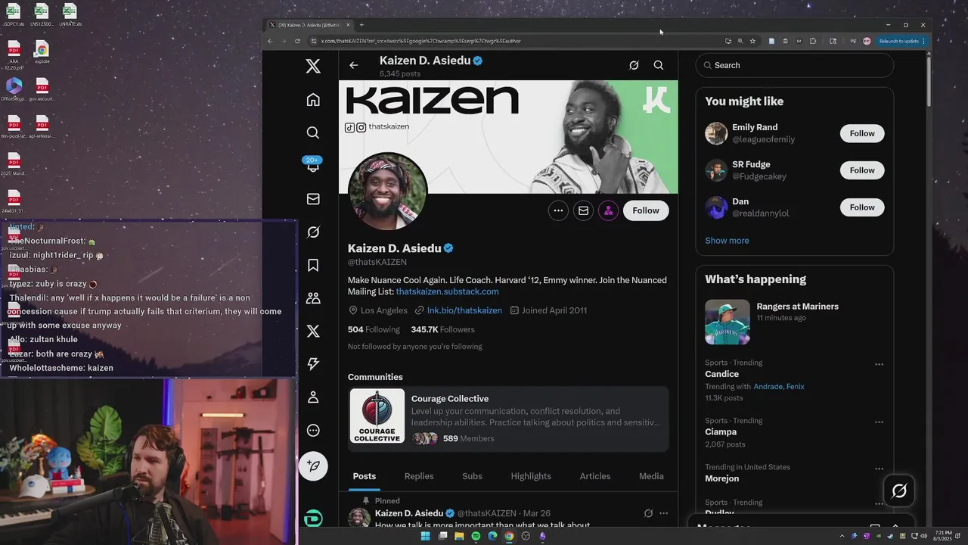Follow Dan @realdannylol

862,207
